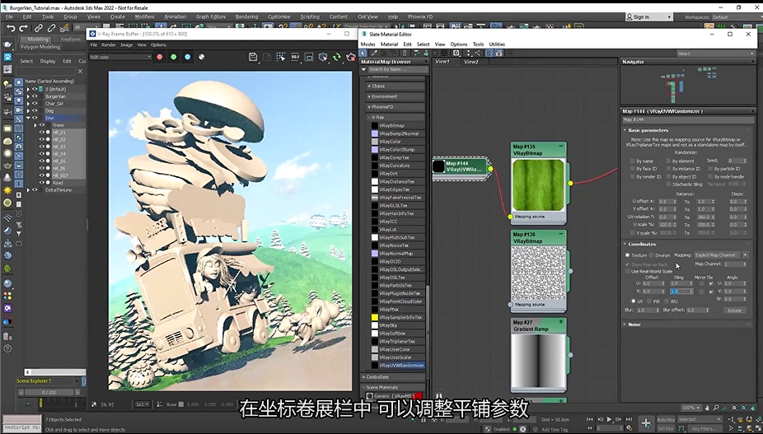The image size is (763, 434).
Task: Select VRayTriplanarTex in the map list
Action: click(x=397, y=341)
